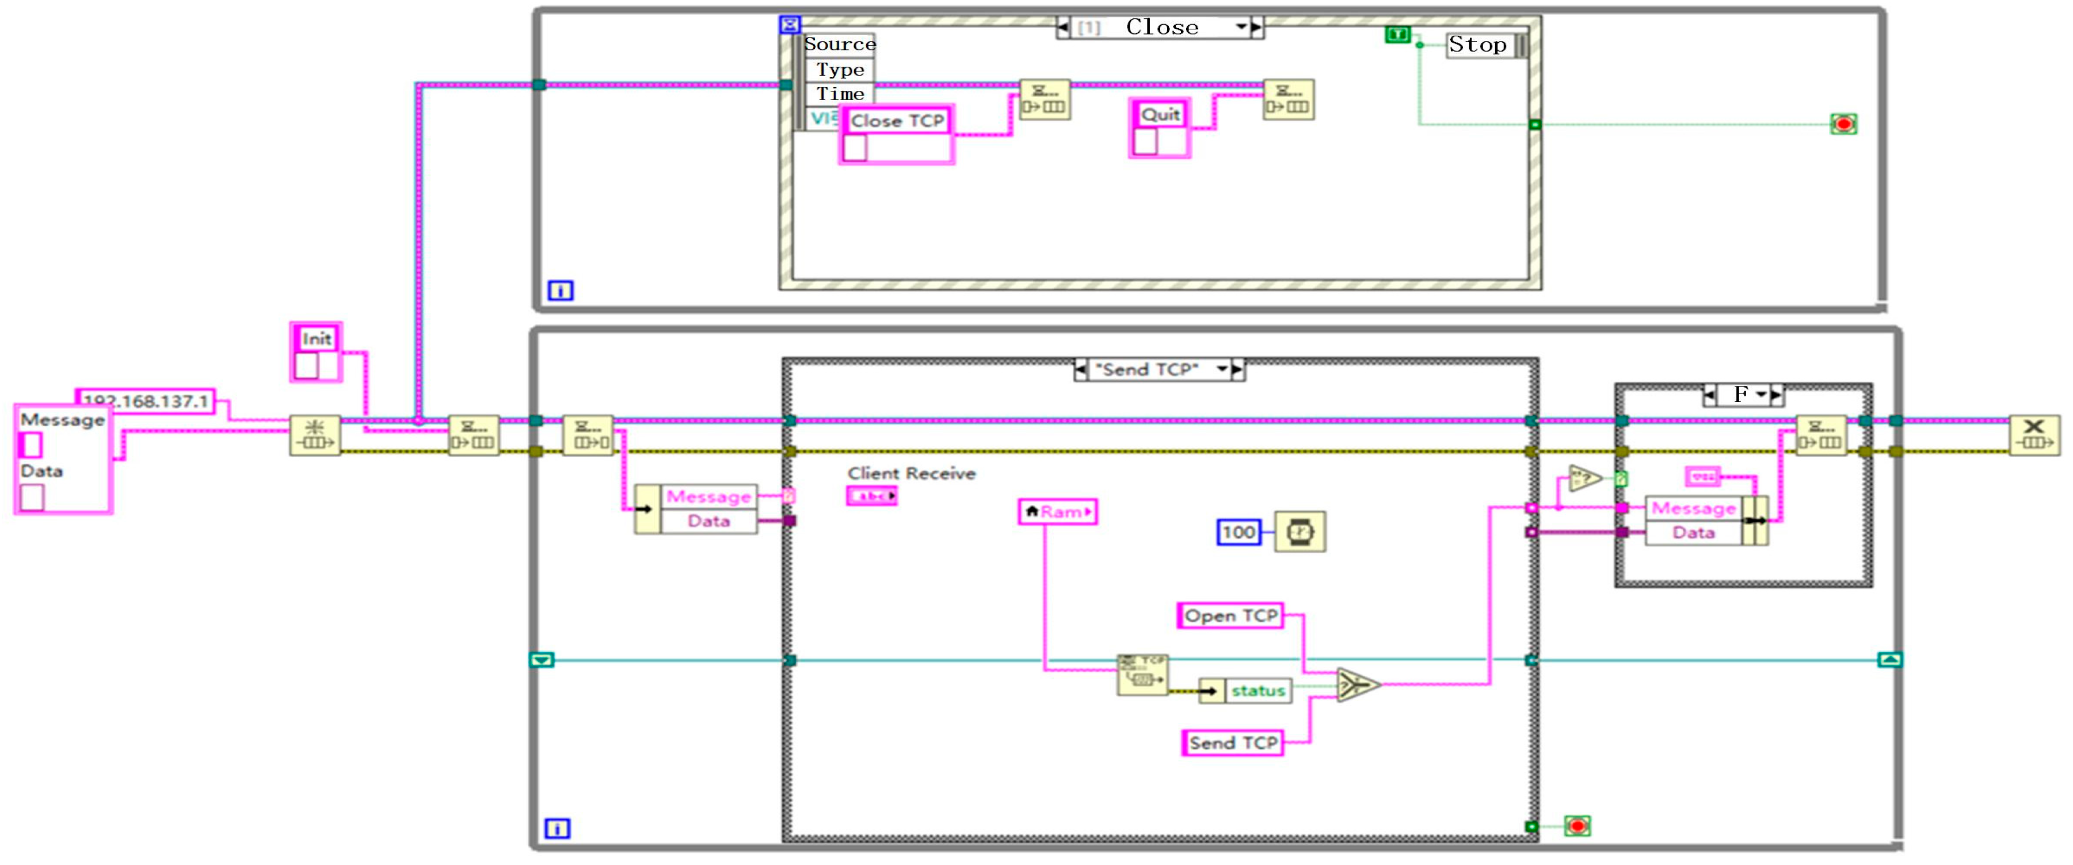This screenshot has width=2073, height=865.
Task: Click the True boolean constant near Stop
Action: click(1398, 35)
